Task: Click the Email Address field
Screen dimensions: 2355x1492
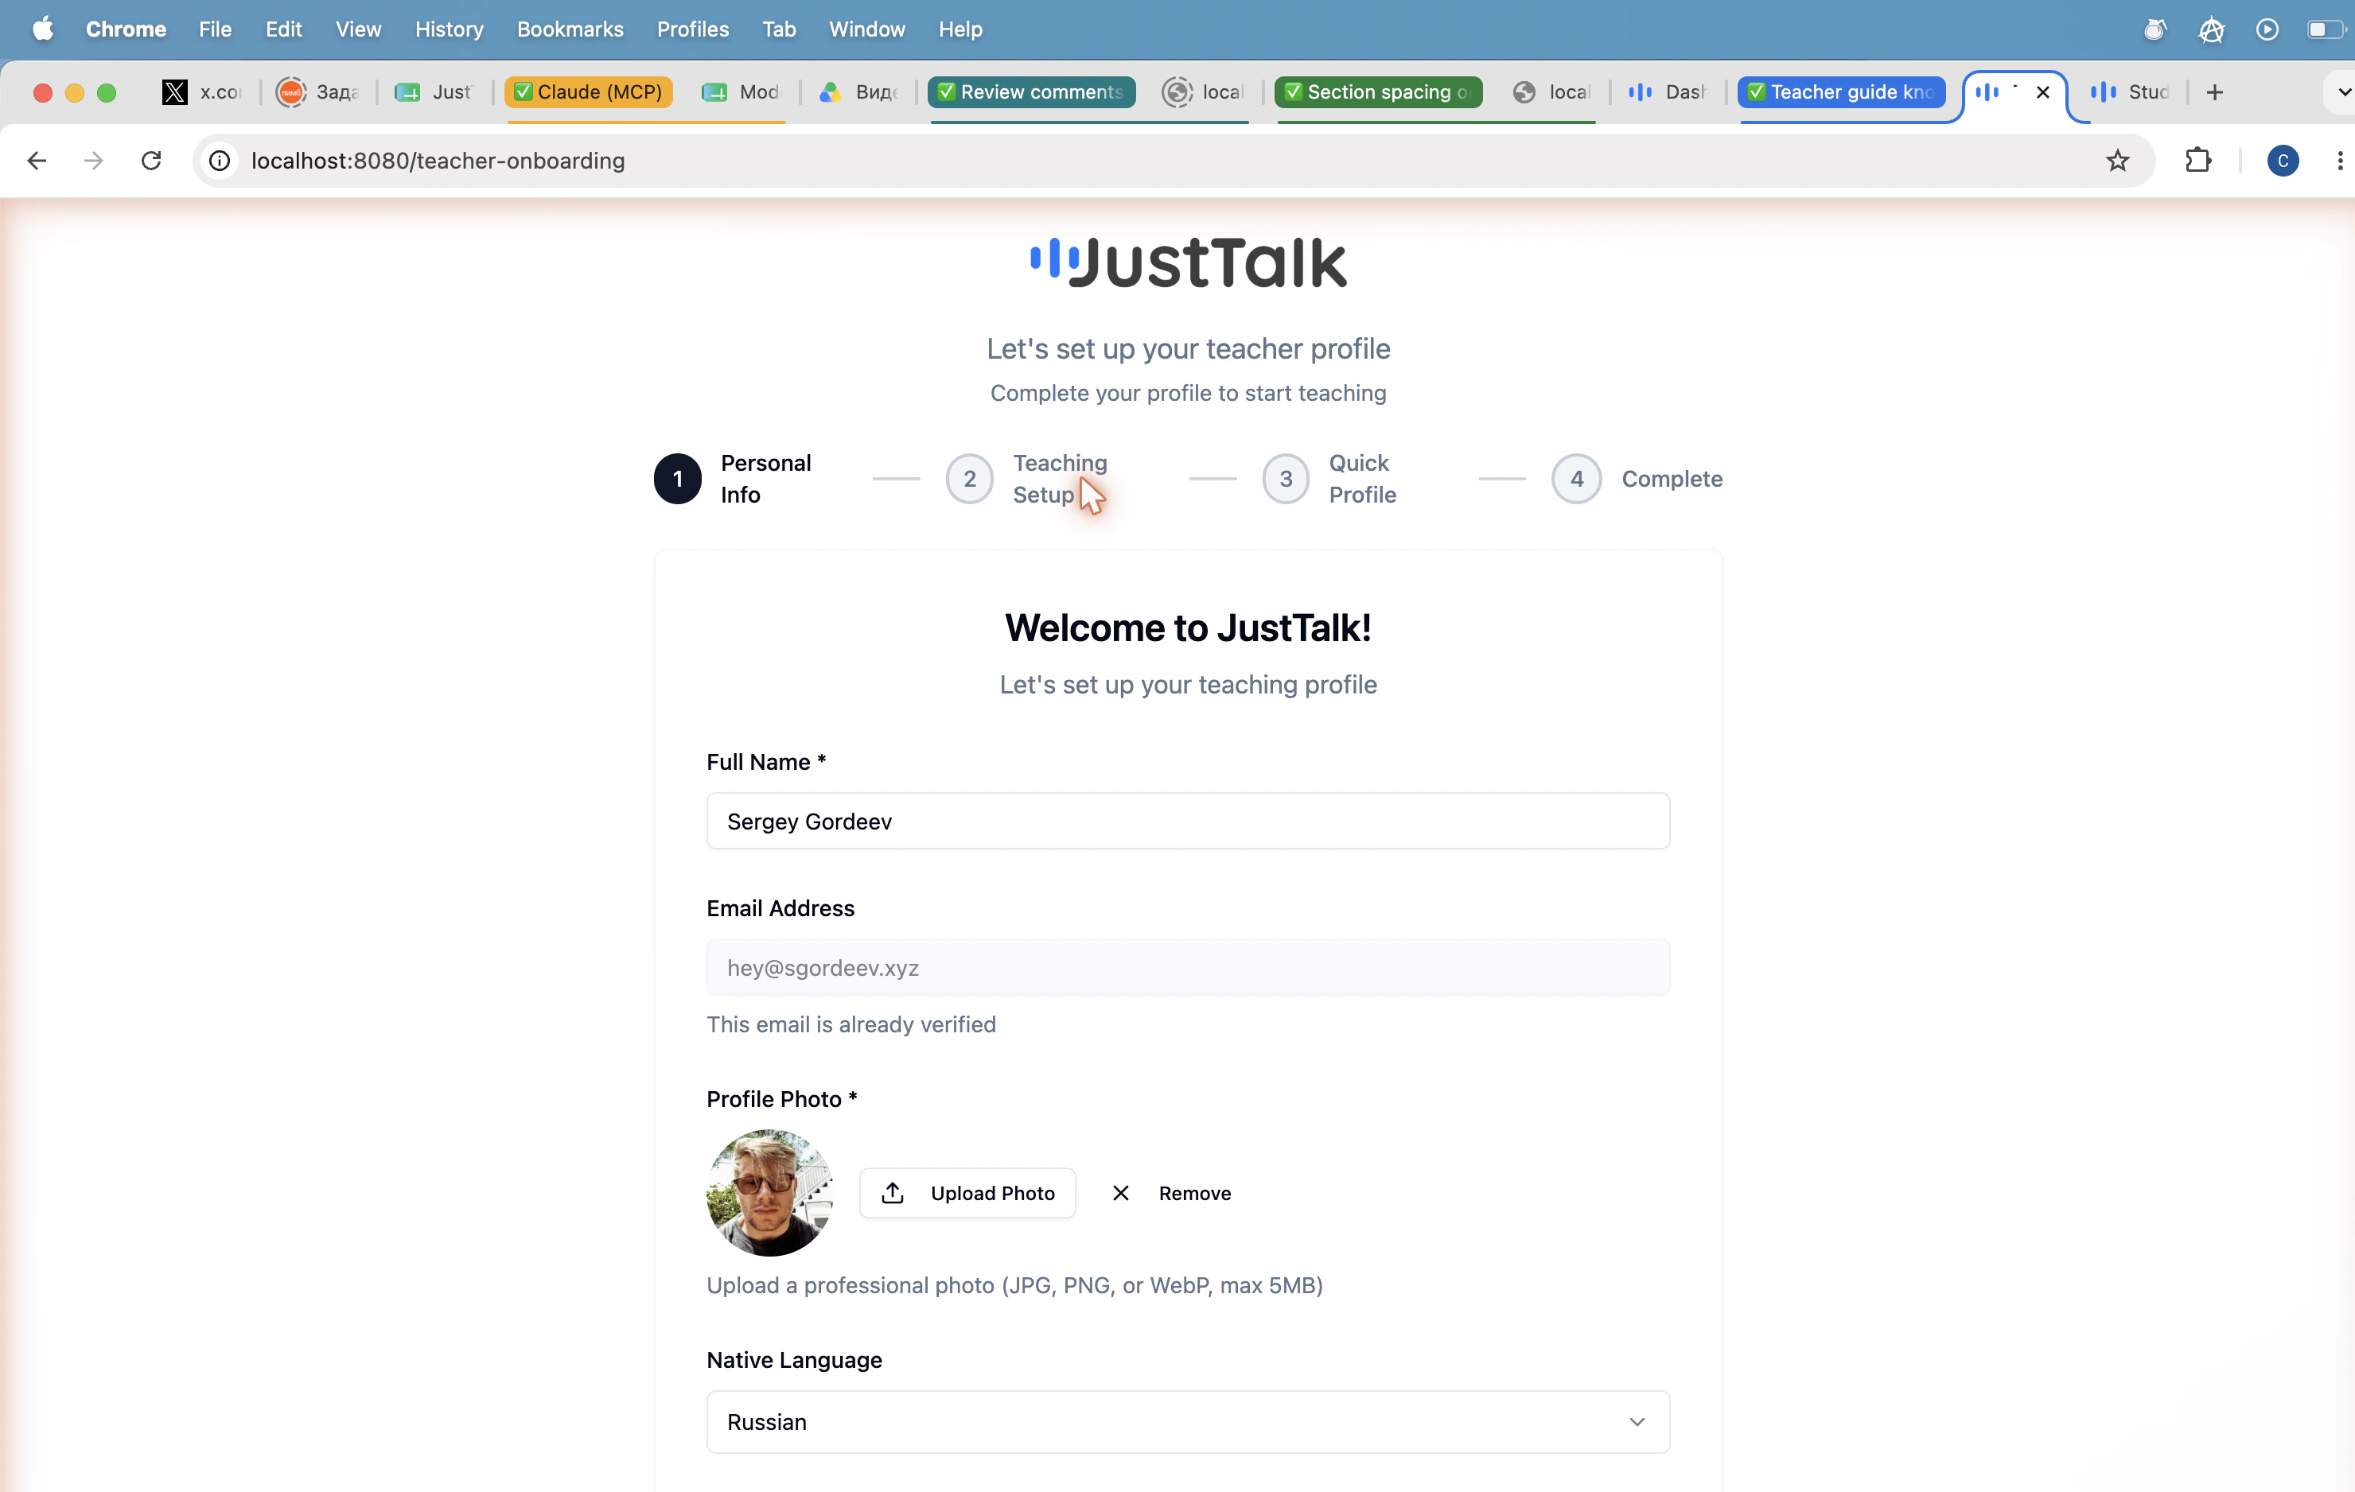Action: point(1189,968)
